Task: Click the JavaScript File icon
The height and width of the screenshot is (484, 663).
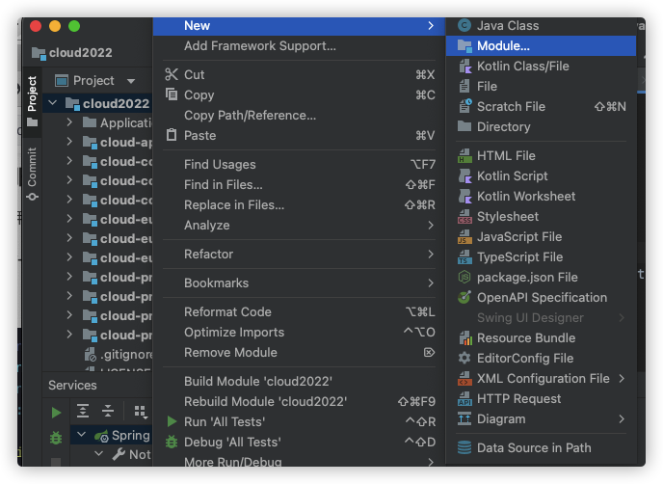Action: pos(464,237)
